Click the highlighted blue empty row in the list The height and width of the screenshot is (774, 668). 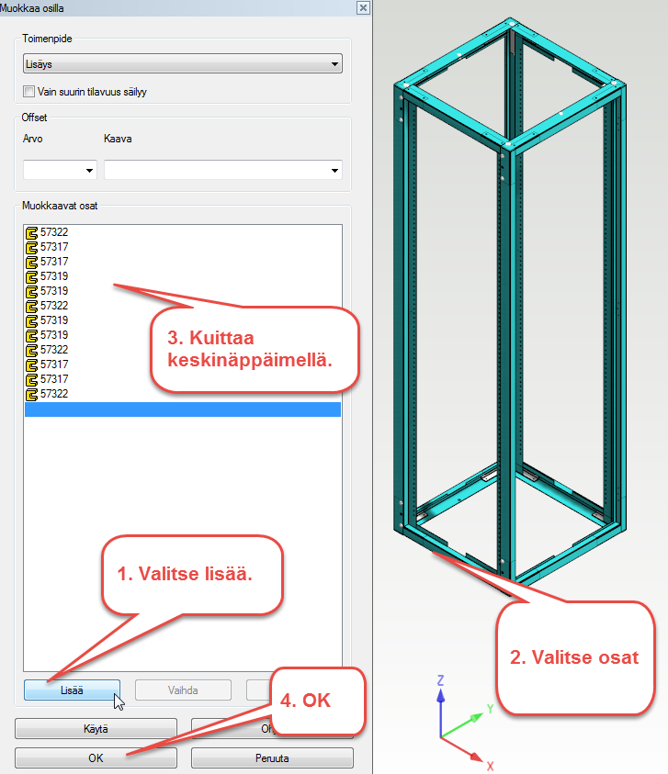point(182,409)
